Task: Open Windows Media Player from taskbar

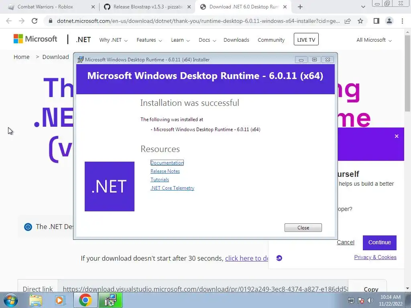Action: coord(60,300)
